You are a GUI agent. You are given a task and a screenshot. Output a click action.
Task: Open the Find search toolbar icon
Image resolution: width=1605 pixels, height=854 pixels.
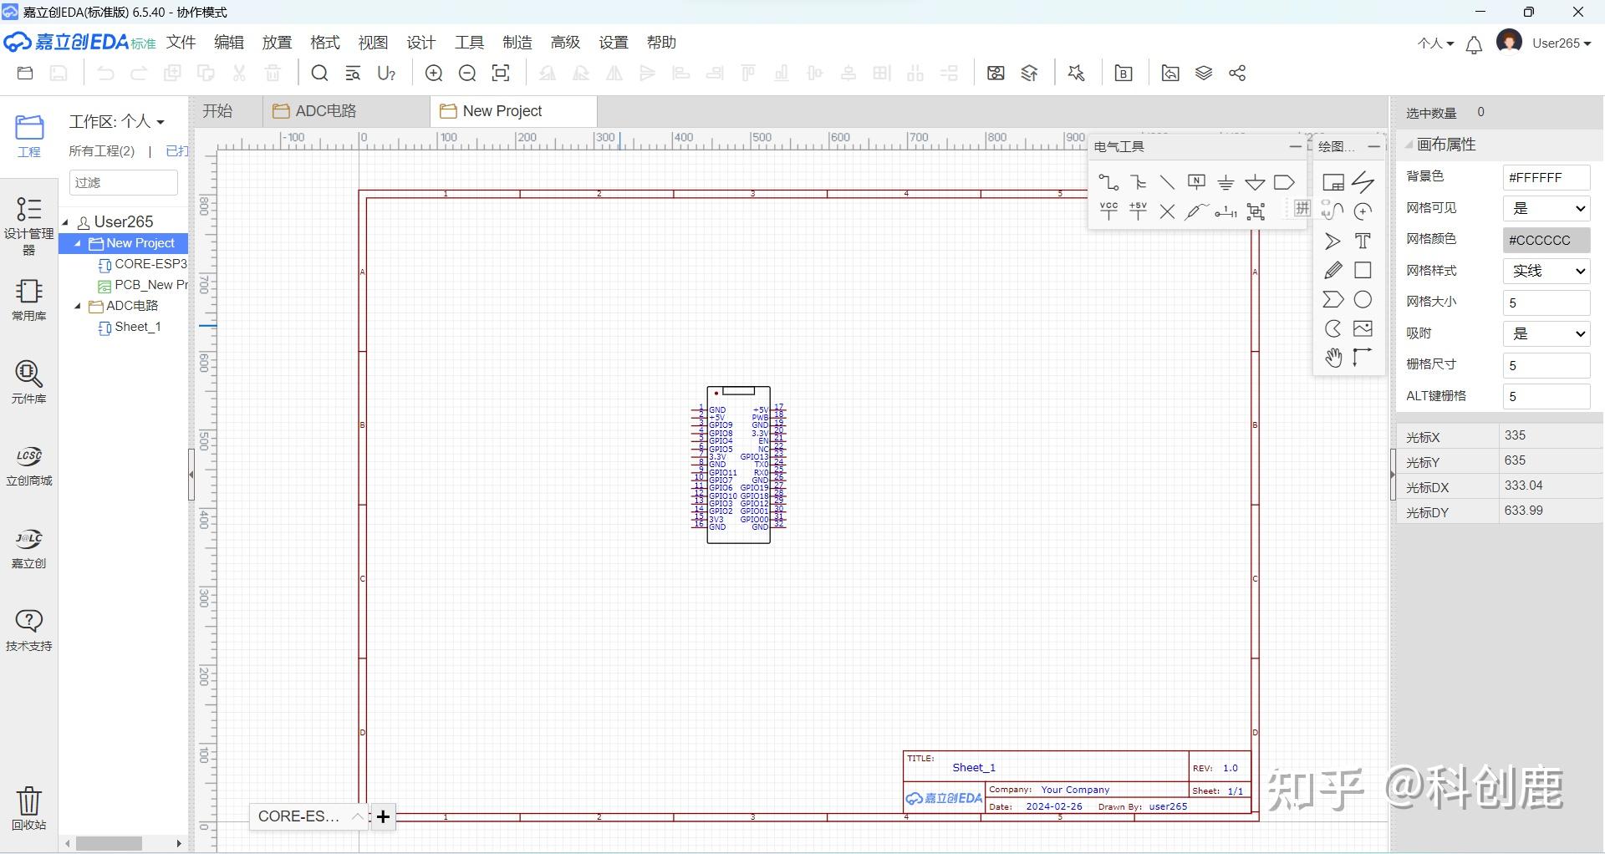(x=319, y=74)
